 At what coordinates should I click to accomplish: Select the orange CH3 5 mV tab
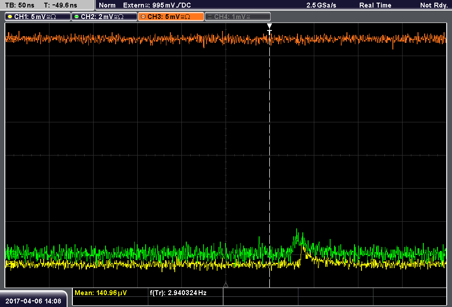pyautogui.click(x=171, y=17)
